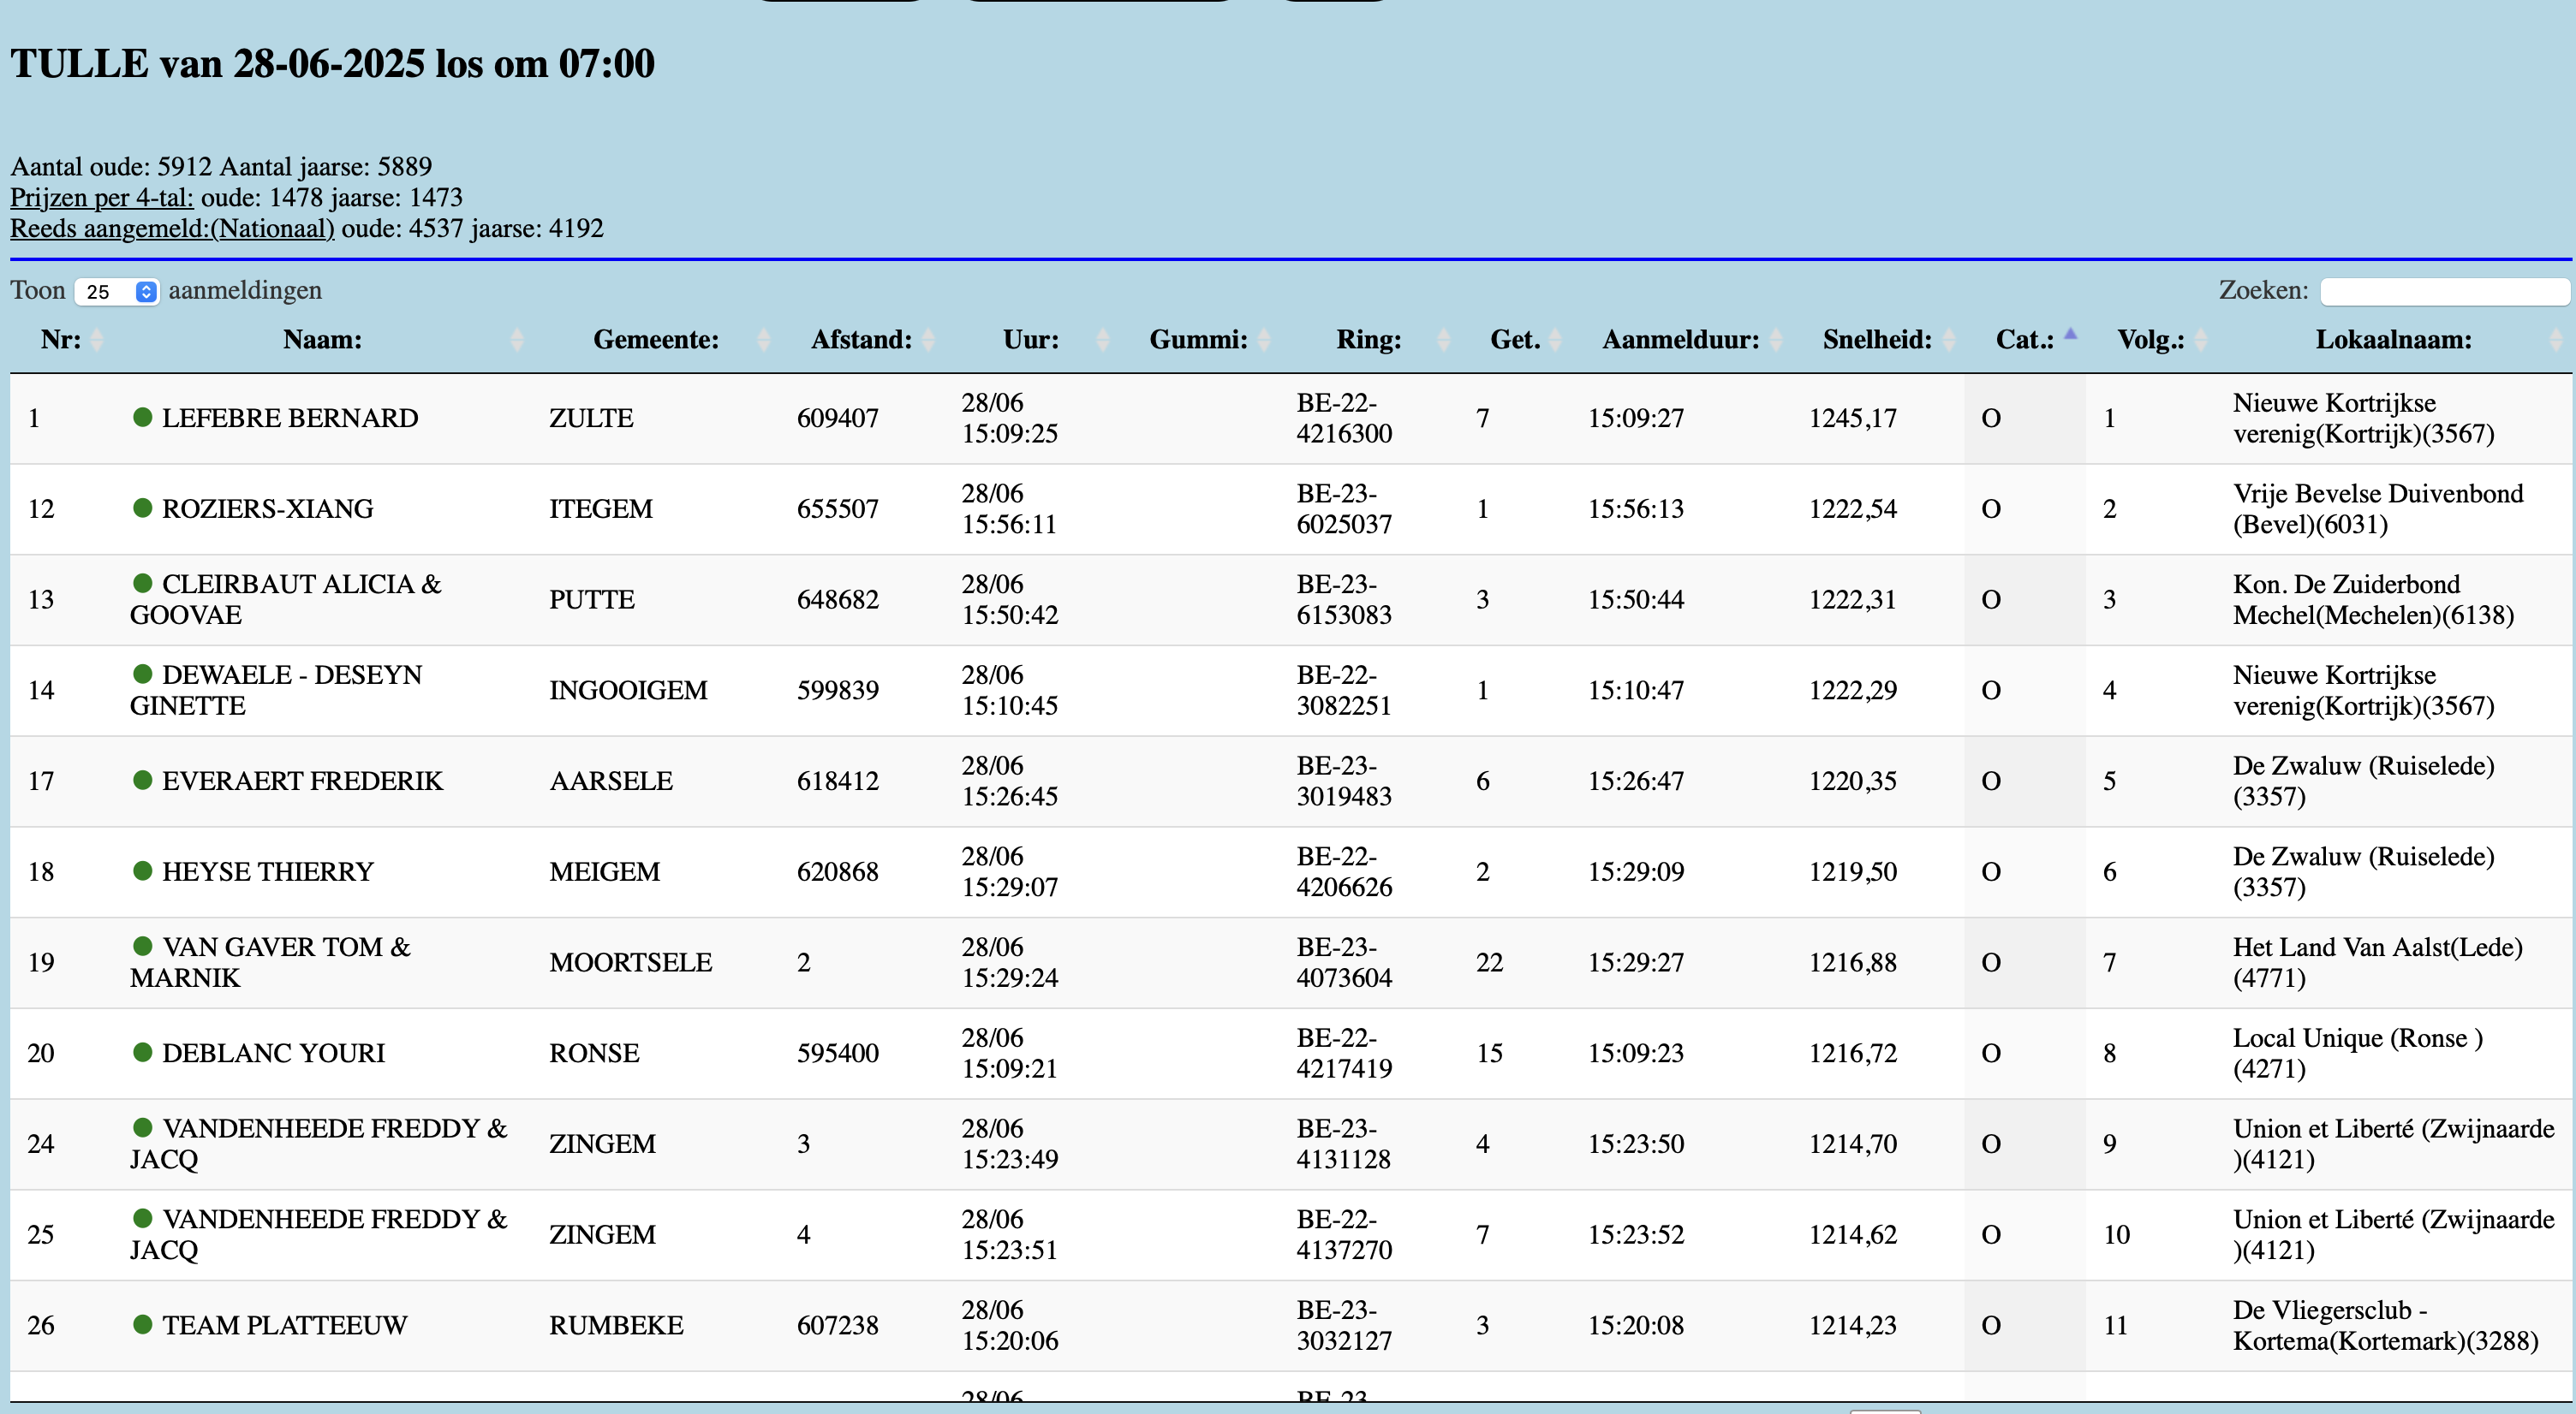This screenshot has width=2576, height=1414.
Task: Click green dot beside LEFEBRE BERNARD
Action: pos(142,417)
